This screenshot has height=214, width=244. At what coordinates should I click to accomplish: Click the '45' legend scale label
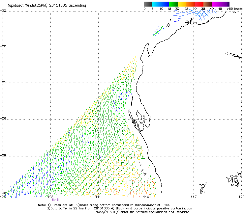220,9
